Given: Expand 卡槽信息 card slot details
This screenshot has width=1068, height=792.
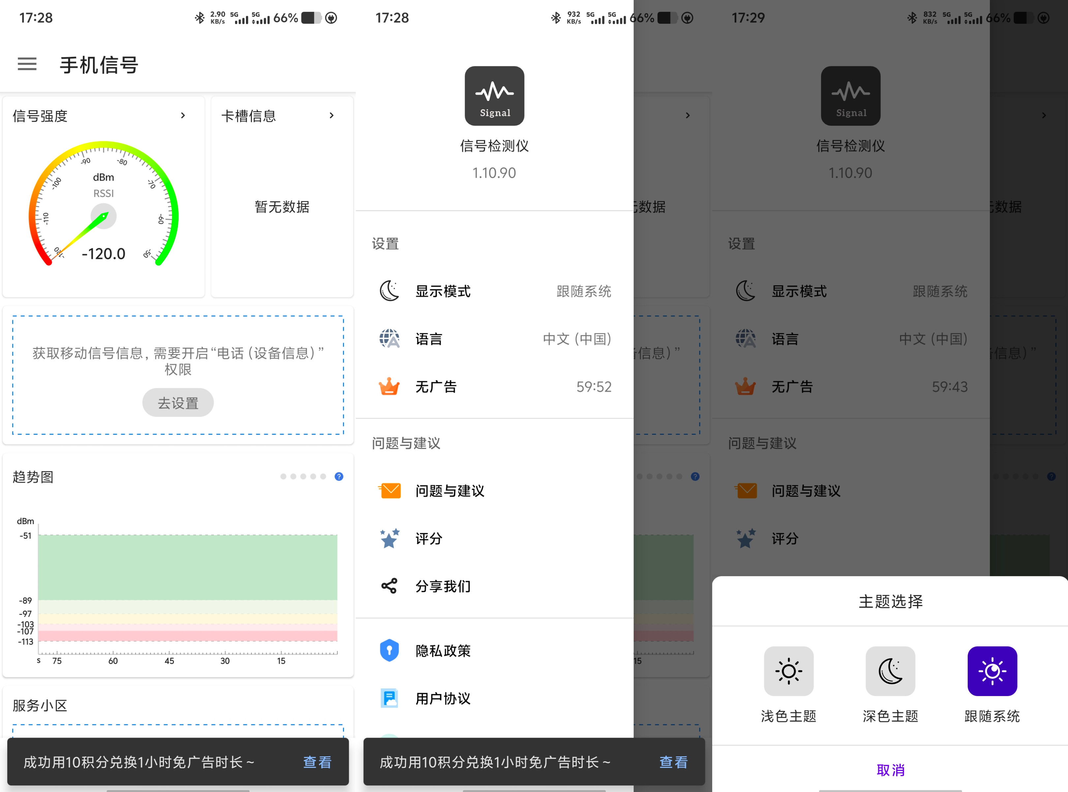Looking at the screenshot, I should pos(332,115).
